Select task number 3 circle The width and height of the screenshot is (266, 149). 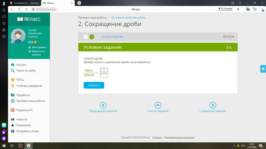point(98,37)
